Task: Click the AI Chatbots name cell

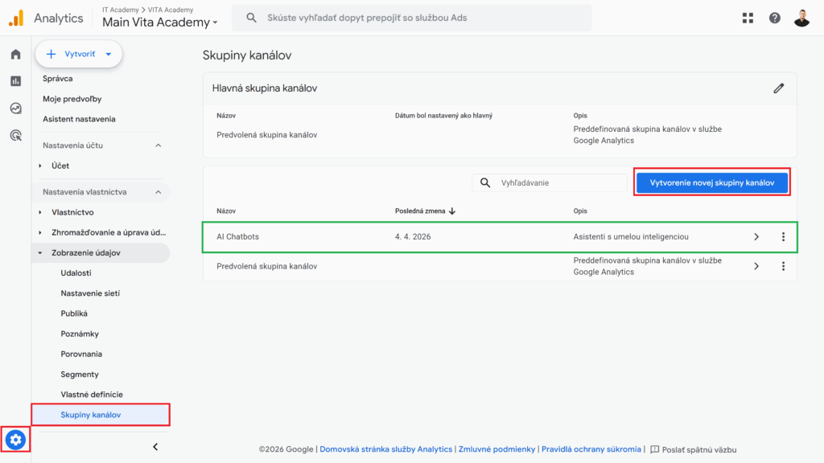Action: pos(237,237)
